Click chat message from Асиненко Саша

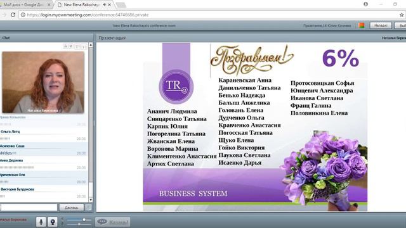44,149
